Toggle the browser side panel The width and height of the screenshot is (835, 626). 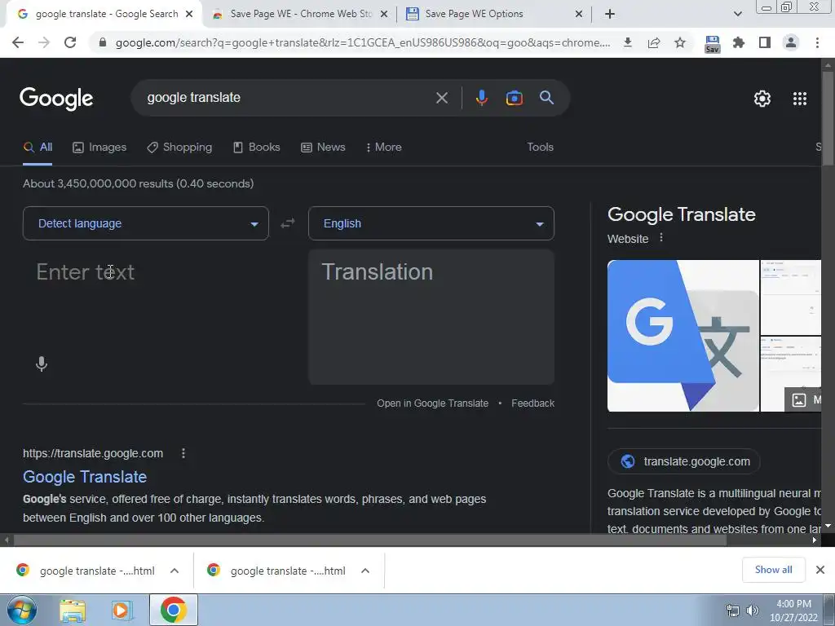[x=765, y=42]
